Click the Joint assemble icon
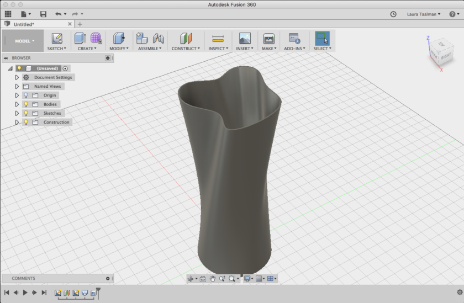 point(159,39)
